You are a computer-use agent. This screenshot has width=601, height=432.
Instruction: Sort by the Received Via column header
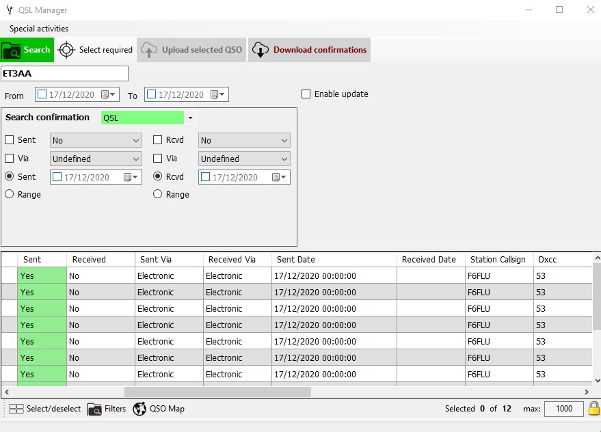pyautogui.click(x=237, y=260)
